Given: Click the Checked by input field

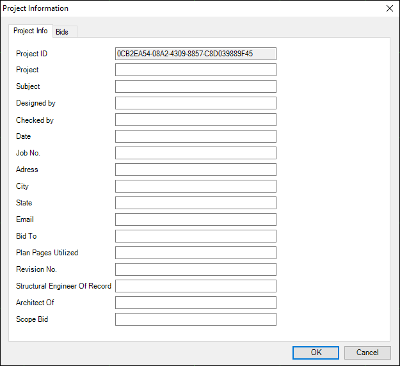Looking at the screenshot, I should [195, 120].
